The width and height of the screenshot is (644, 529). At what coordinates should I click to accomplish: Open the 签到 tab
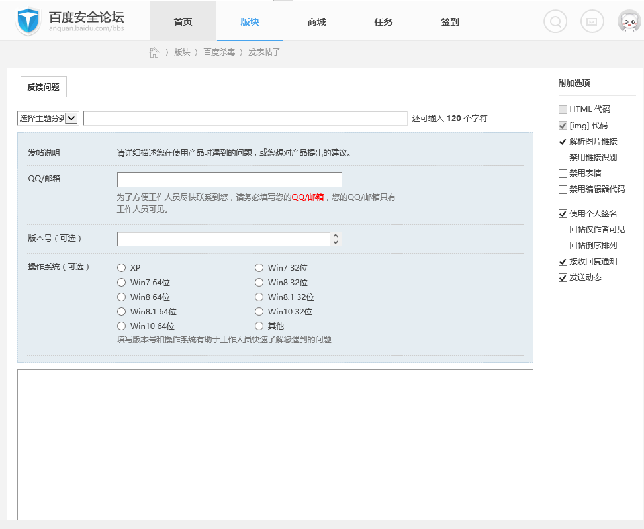449,21
